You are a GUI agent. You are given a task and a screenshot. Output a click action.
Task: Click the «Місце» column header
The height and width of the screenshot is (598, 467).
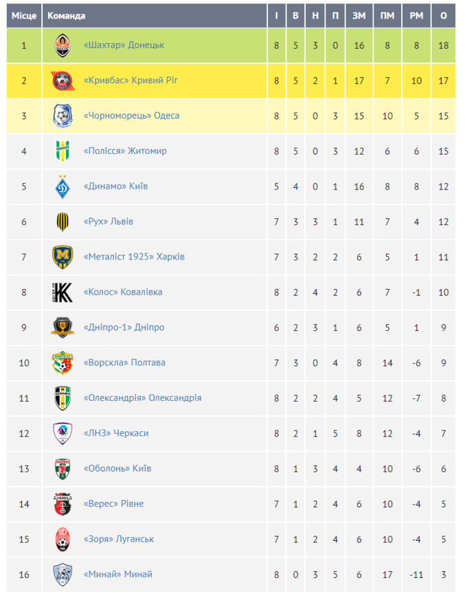point(23,15)
